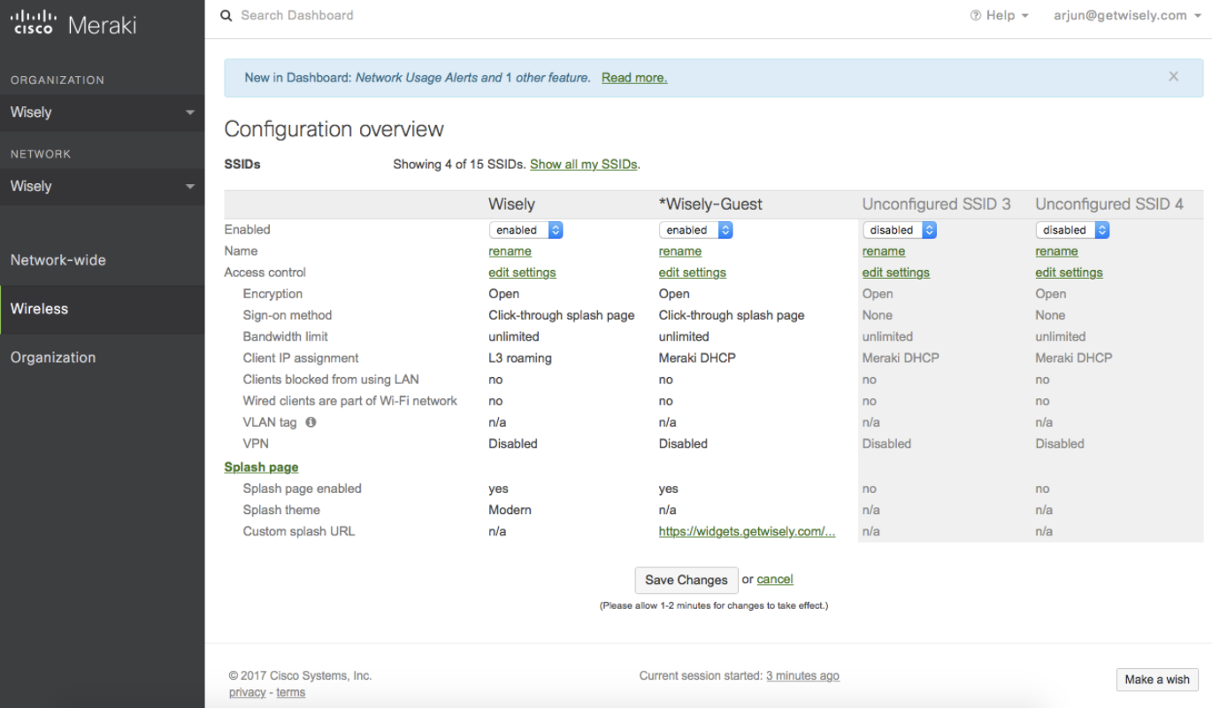Click the Save Changes button
The height and width of the screenshot is (708, 1212).
(x=687, y=581)
